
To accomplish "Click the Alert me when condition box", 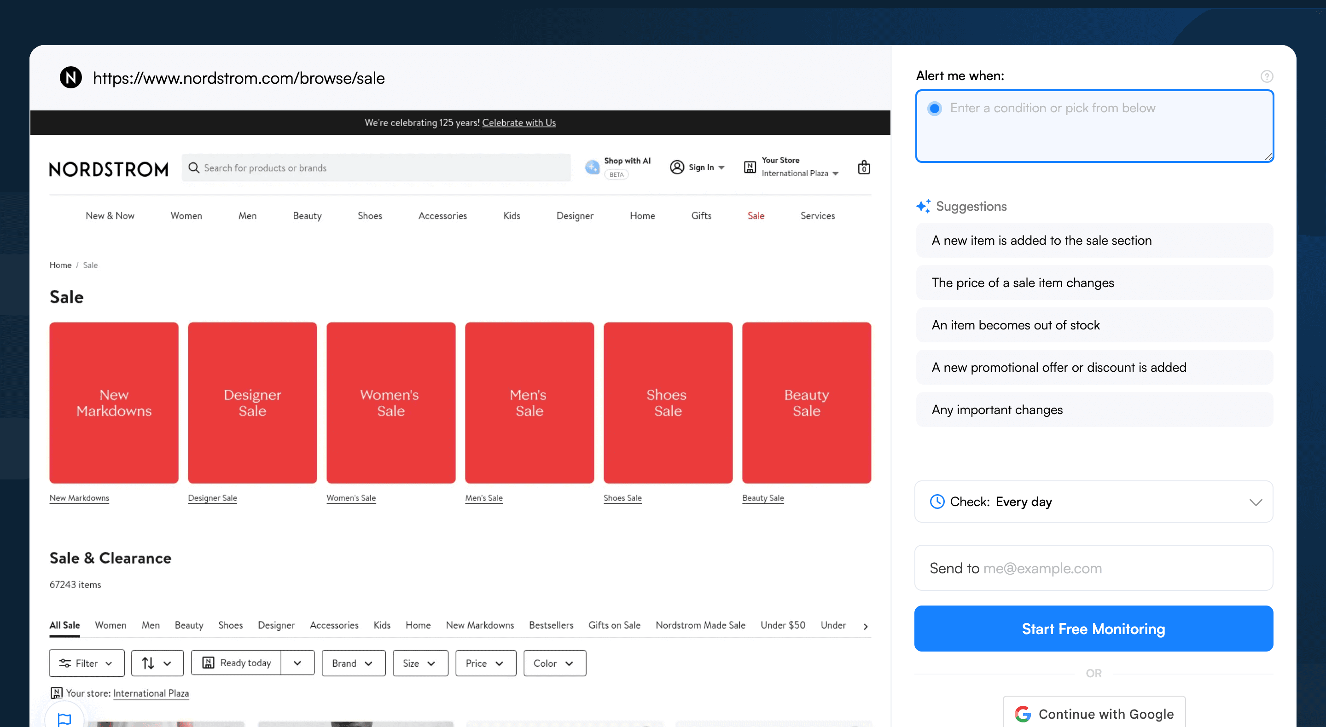I will click(1094, 126).
